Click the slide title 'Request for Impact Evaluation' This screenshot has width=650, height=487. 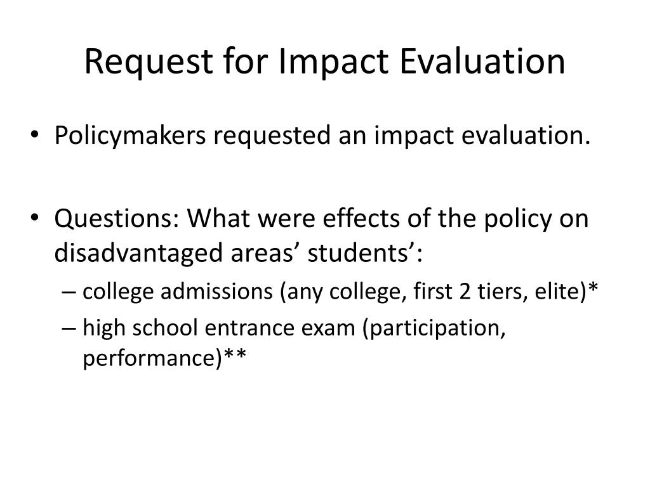point(324,62)
